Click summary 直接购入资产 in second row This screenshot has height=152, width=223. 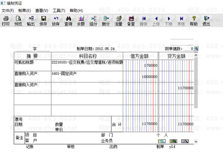point(32,76)
